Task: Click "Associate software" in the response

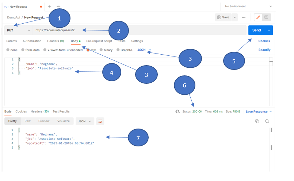Action: click(x=55, y=139)
